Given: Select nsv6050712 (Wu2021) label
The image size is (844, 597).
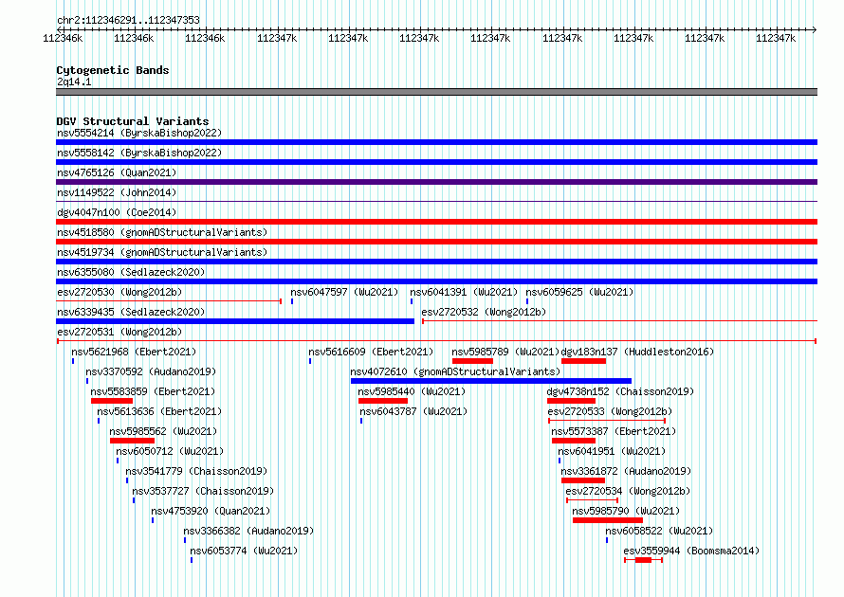Looking at the screenshot, I should (170, 451).
